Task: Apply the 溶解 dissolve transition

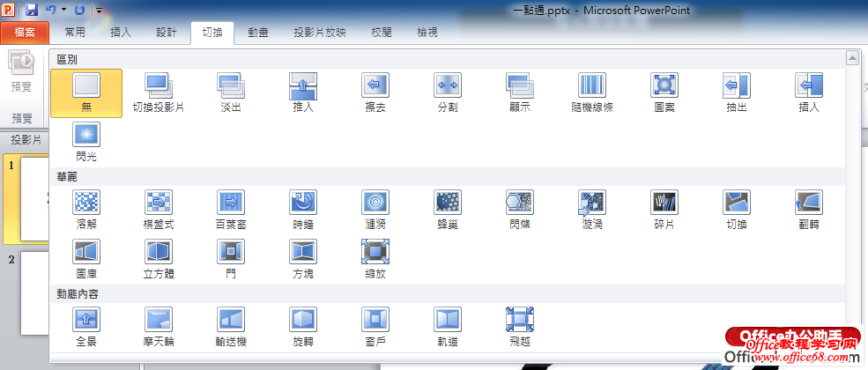Action: point(86,211)
